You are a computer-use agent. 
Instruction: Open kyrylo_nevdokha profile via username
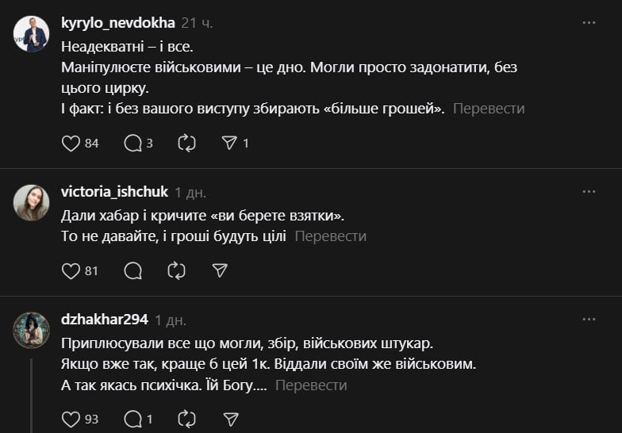(x=117, y=22)
